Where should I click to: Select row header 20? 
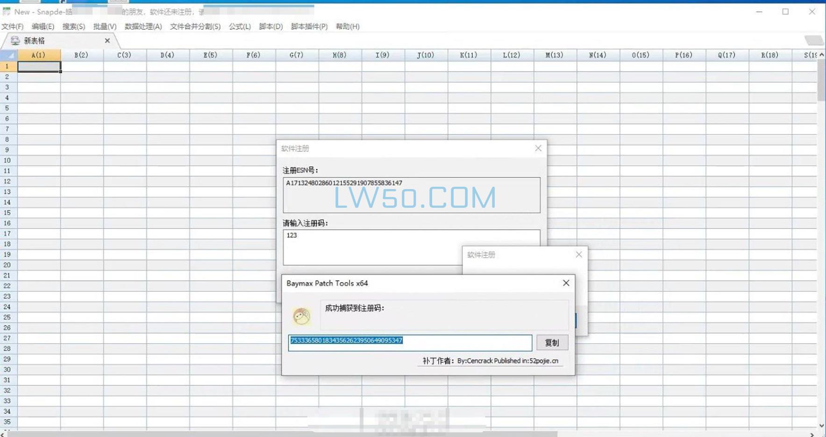point(8,265)
